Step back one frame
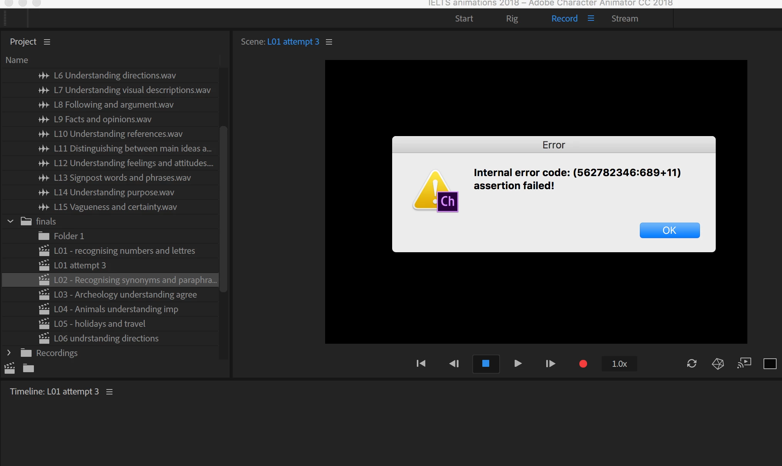The width and height of the screenshot is (782, 466). pyautogui.click(x=454, y=363)
